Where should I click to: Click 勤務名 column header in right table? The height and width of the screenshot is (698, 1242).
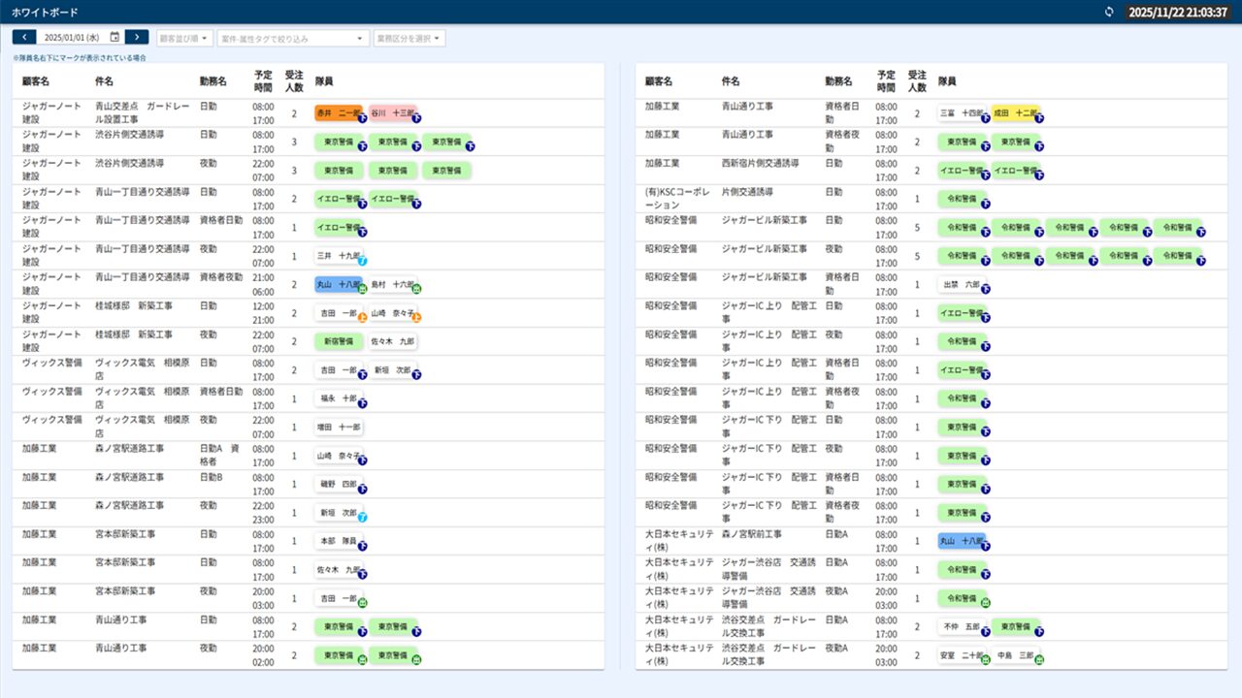[838, 81]
